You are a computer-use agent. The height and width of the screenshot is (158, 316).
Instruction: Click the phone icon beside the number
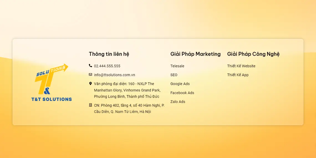point(90,66)
